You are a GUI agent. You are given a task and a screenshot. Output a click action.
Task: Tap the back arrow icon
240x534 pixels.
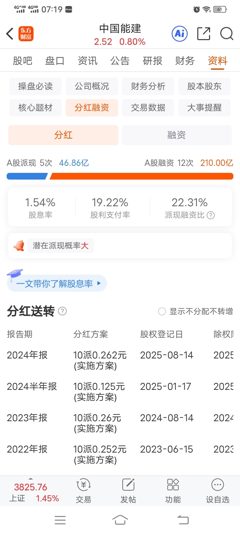click(x=10, y=34)
